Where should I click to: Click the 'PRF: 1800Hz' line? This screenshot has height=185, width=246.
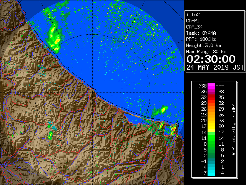(x=201, y=39)
